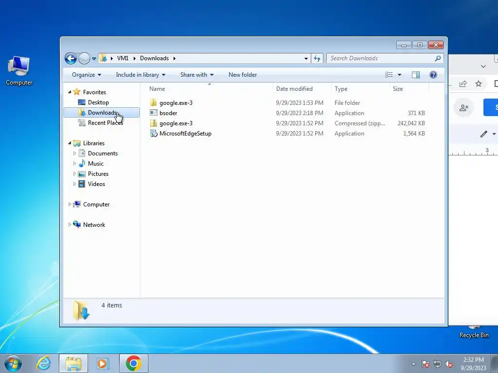Select the bsoder application file
The height and width of the screenshot is (373, 498).
pos(287,113)
